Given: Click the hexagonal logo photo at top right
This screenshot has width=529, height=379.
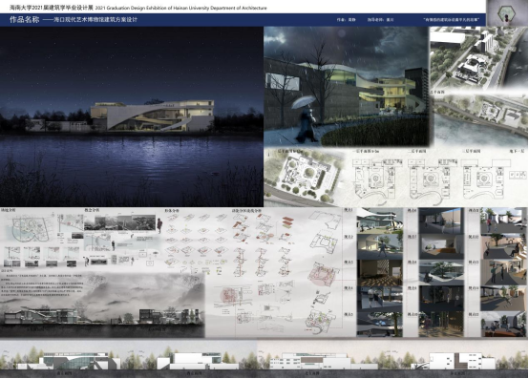Looking at the screenshot, I should (507, 12).
